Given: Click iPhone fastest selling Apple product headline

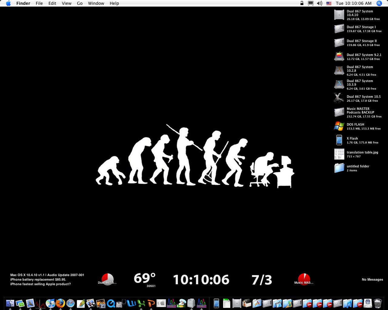Looking at the screenshot, I should [x=41, y=284].
